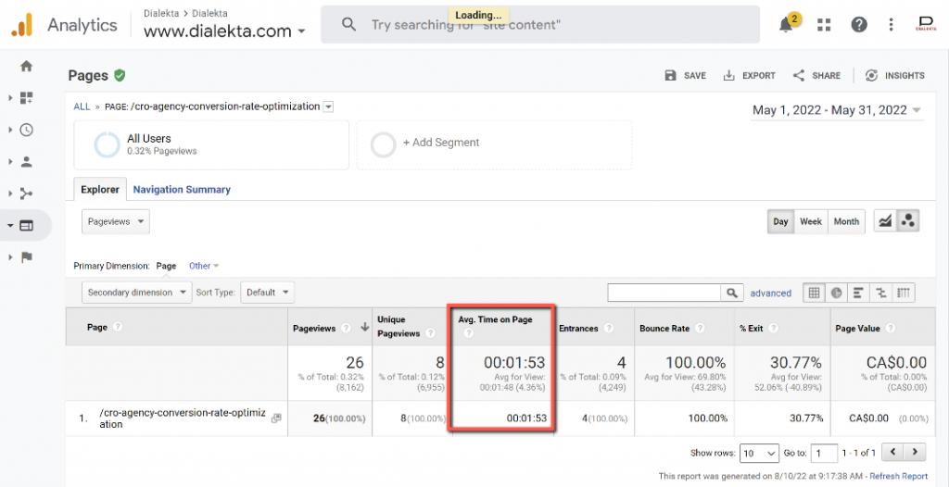This screenshot has height=487, width=949.
Task: Sort by the Pageviews column header
Action: [x=313, y=328]
